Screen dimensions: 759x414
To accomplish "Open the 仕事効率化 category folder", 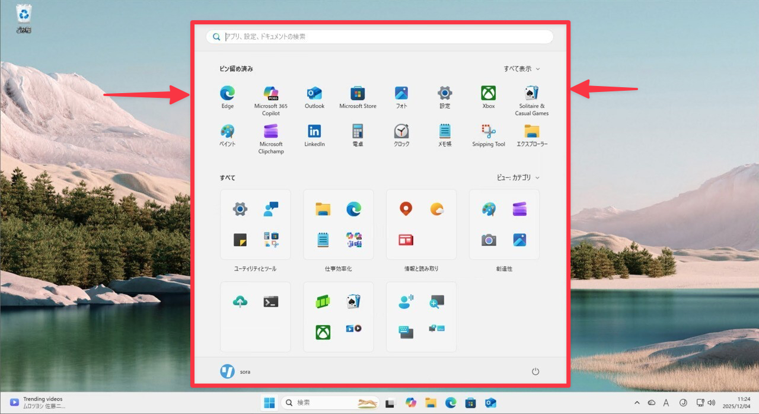I will click(x=338, y=225).
